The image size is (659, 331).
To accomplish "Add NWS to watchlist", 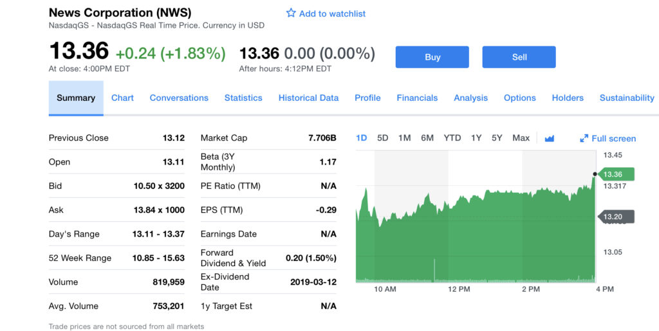I will click(326, 13).
